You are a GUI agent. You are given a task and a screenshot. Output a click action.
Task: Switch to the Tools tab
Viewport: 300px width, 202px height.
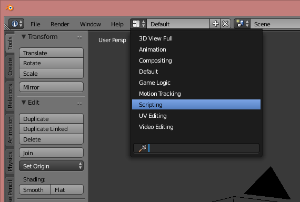[x=10, y=43]
